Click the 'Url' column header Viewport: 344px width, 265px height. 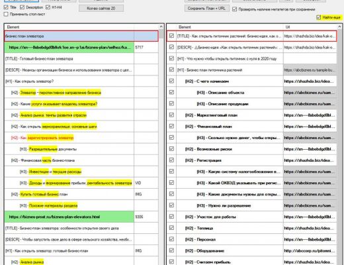click(310, 27)
